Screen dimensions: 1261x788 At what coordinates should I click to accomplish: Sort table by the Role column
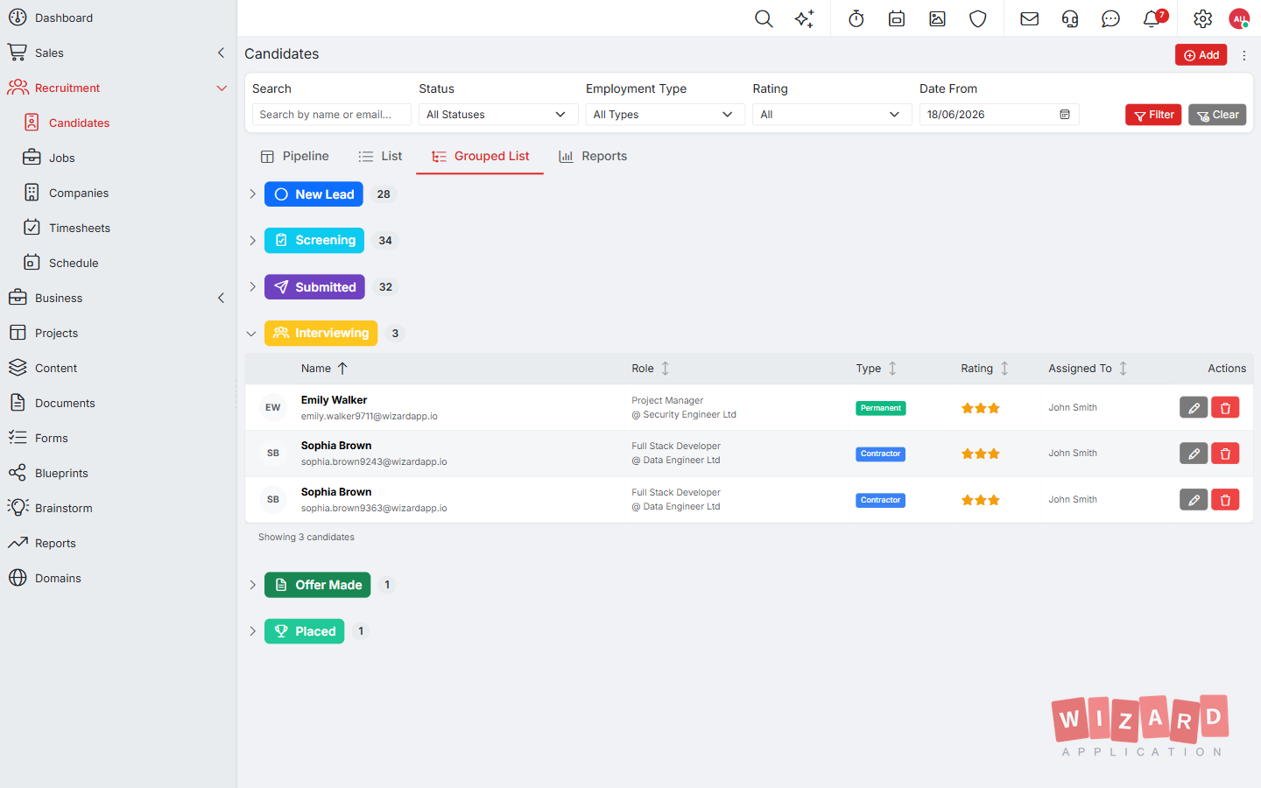point(651,369)
